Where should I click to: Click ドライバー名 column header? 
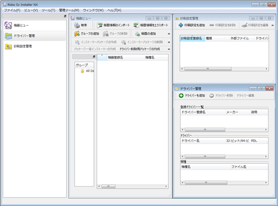(x=202, y=141)
